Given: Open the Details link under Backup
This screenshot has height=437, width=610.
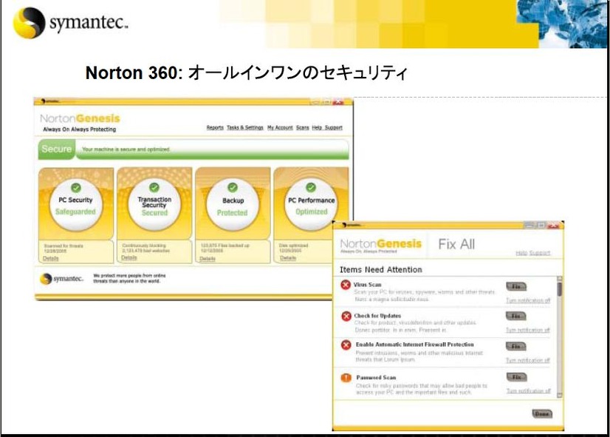Looking at the screenshot, I should [208, 259].
